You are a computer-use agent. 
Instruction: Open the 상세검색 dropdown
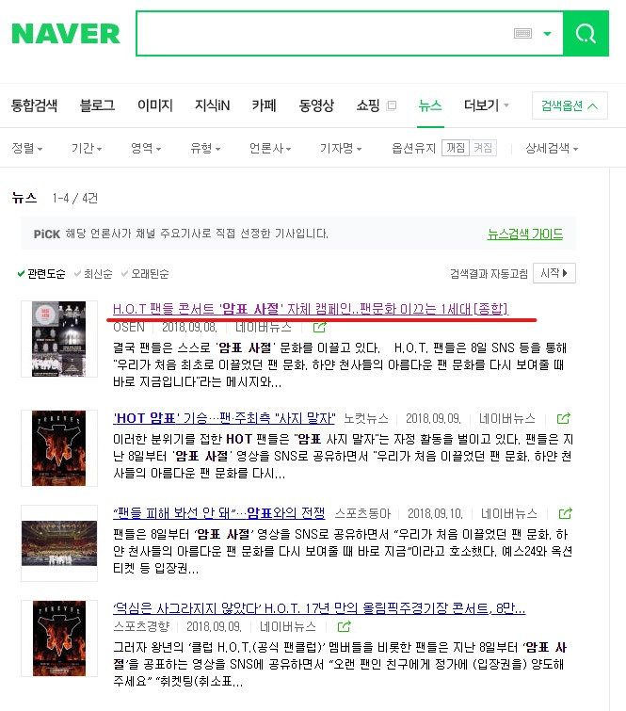[x=552, y=148]
